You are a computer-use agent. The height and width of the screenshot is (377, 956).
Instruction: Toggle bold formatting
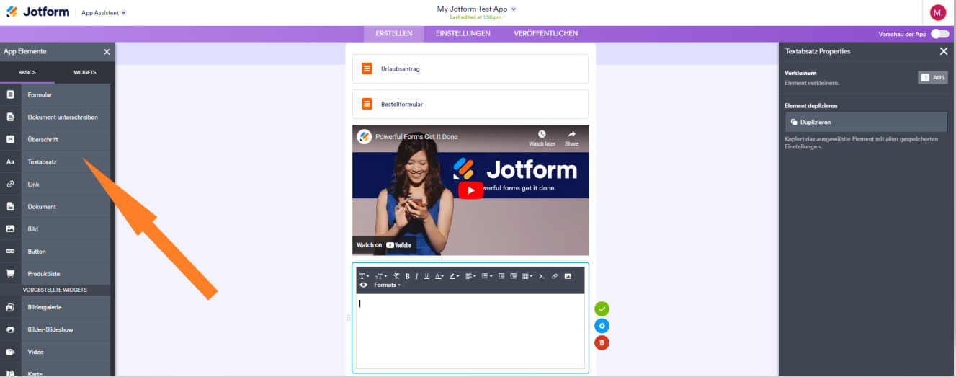click(x=407, y=276)
